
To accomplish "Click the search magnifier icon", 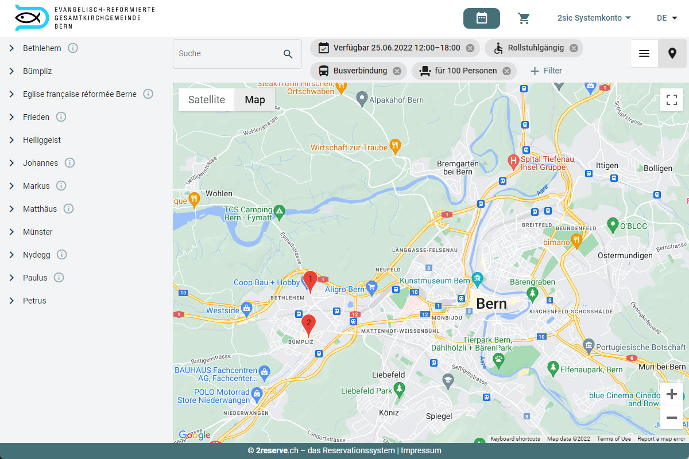I will pos(288,54).
